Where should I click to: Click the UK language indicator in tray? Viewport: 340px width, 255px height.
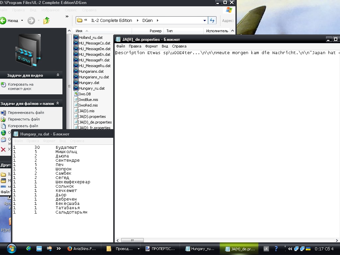coord(266,249)
